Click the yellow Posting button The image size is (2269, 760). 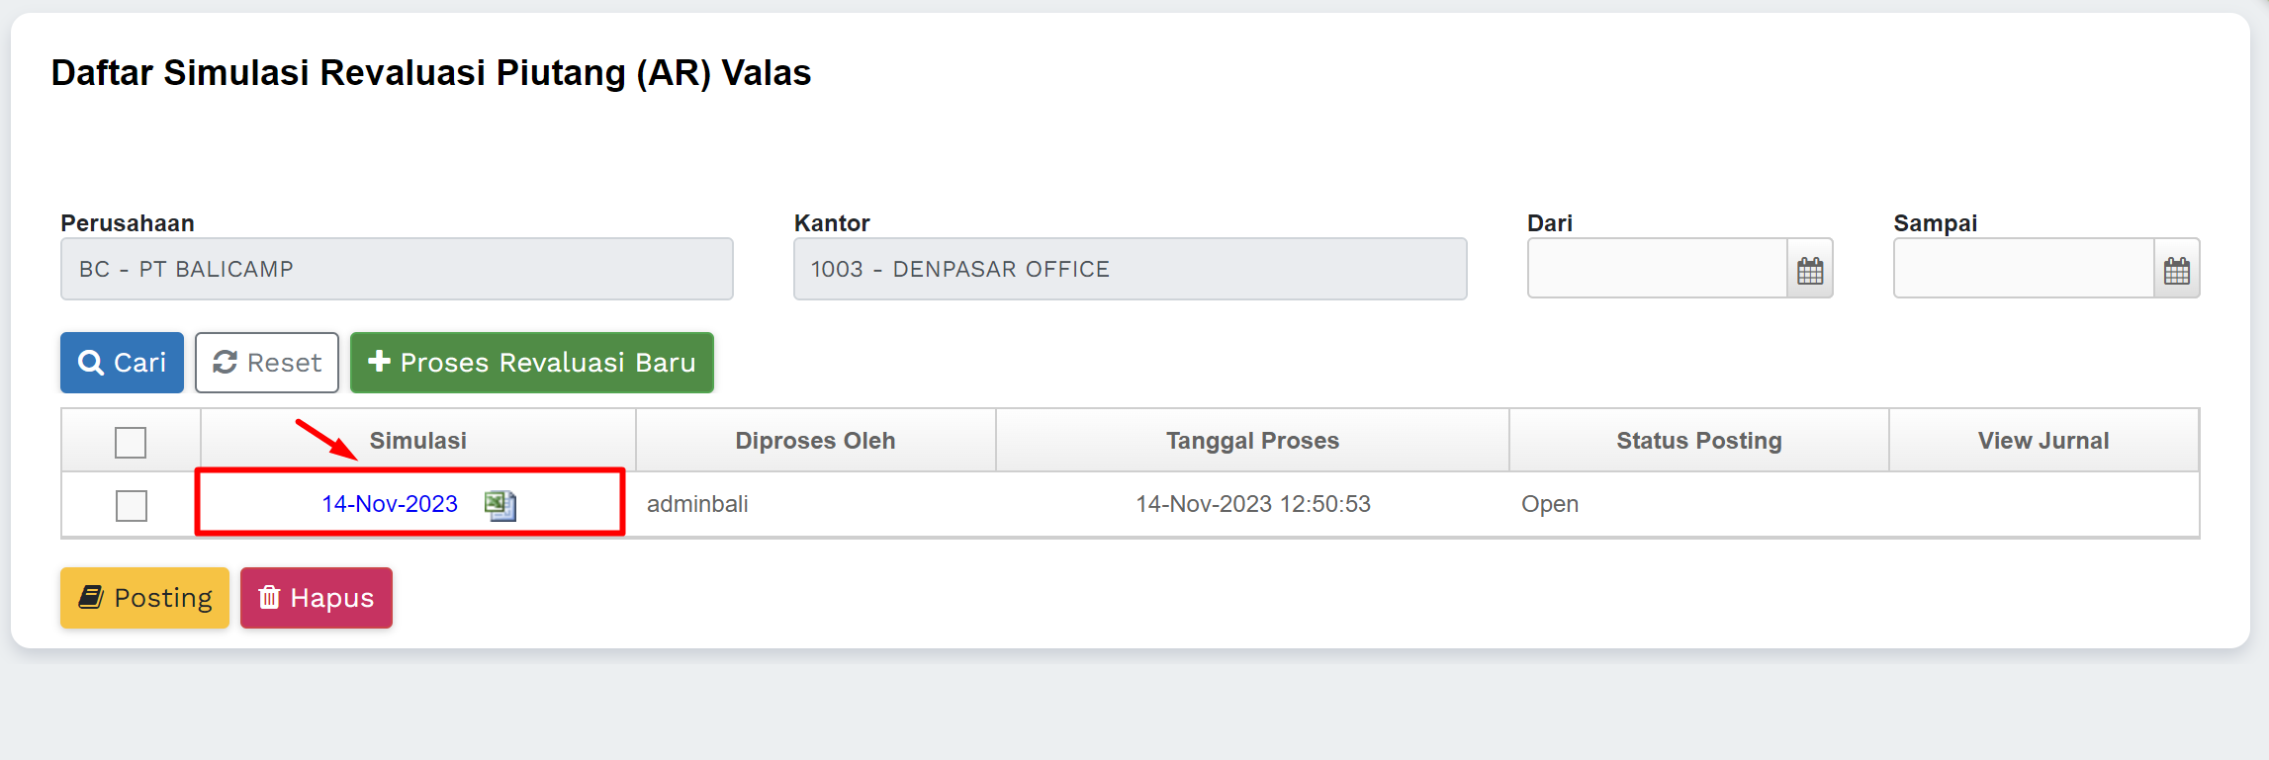tap(144, 598)
